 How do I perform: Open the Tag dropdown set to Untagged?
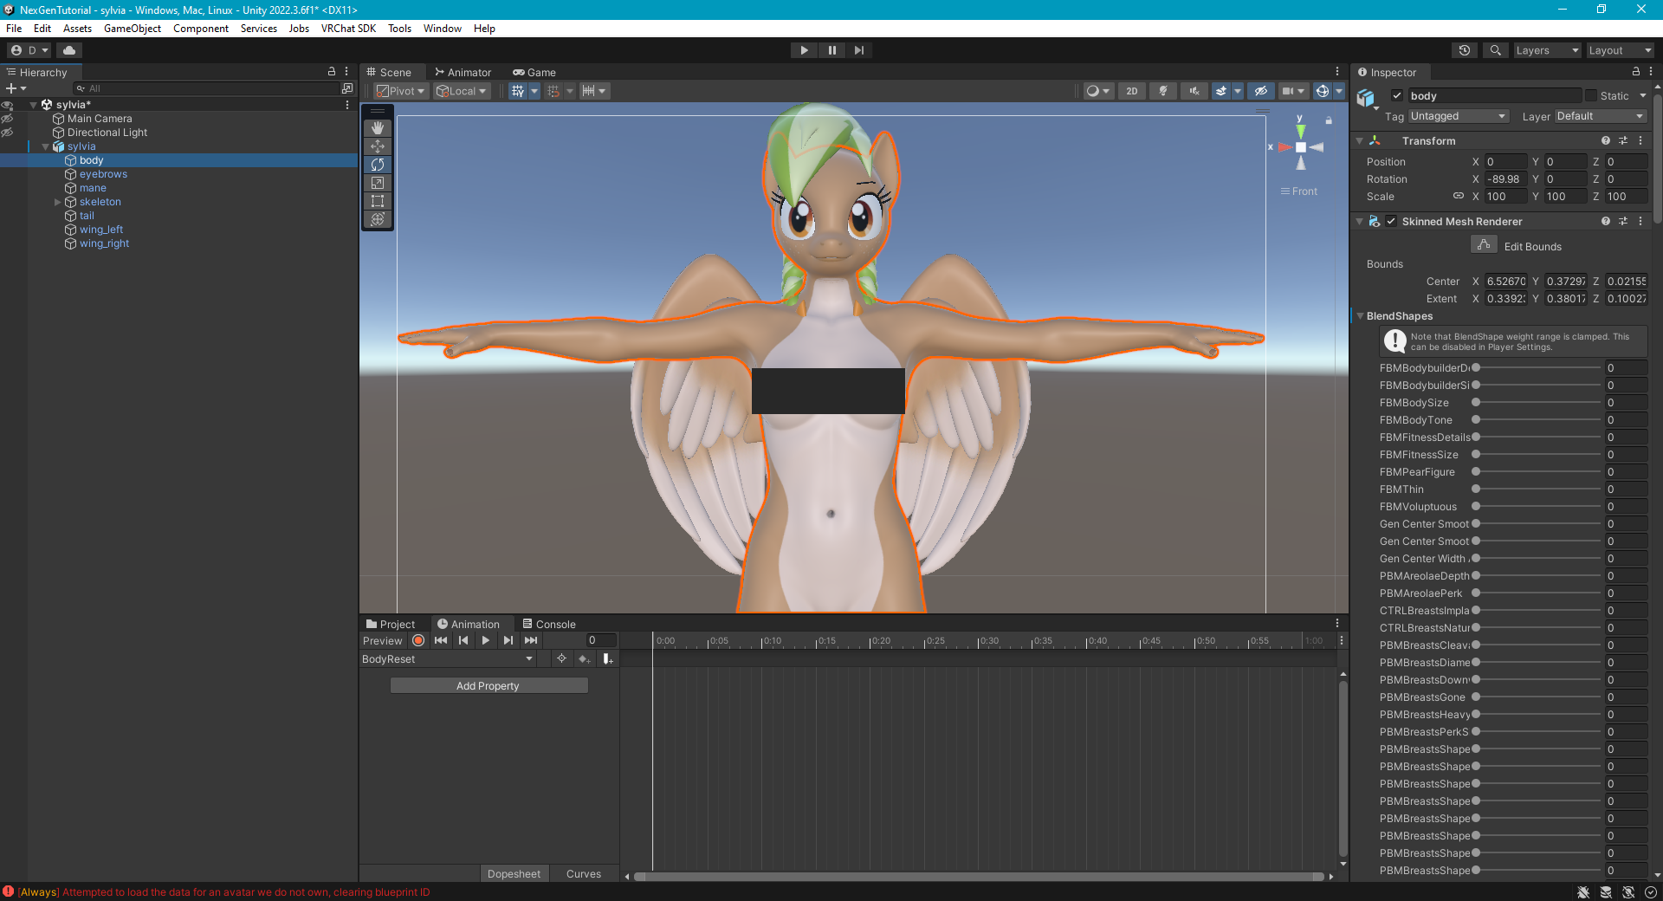click(x=1459, y=116)
